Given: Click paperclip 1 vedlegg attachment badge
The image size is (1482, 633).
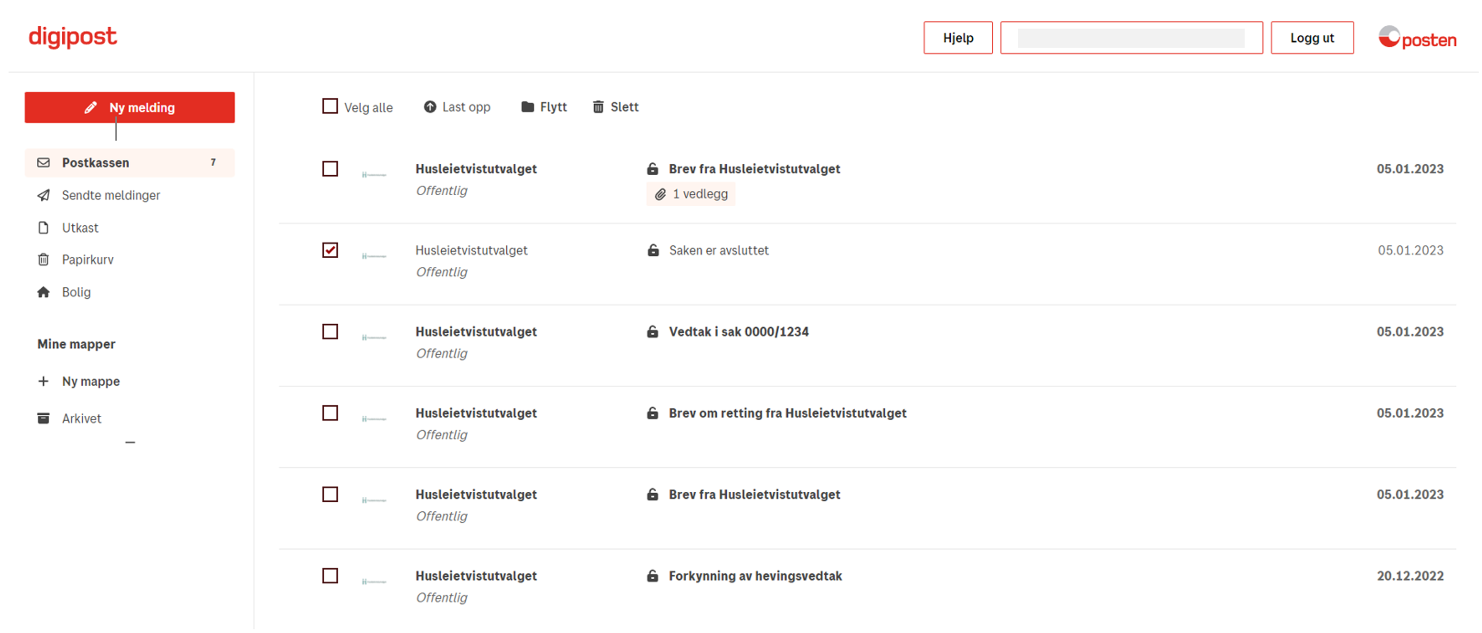Looking at the screenshot, I should point(691,194).
